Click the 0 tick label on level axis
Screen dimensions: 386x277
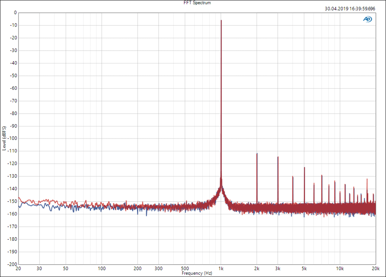coord(15,12)
